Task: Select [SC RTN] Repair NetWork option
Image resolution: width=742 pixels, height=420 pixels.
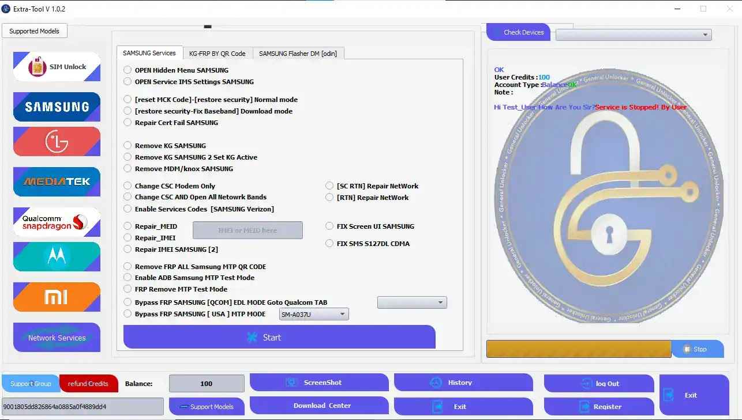Action: 329,186
